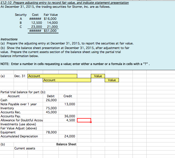Screen dimensions: 175x158
Task: Click the 'Allowance for Doubtful Accou' label
Action: point(22,120)
